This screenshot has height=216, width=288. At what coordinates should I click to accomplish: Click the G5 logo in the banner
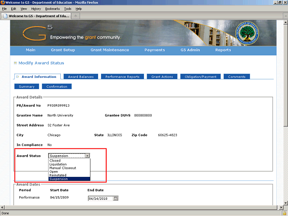click(37, 33)
